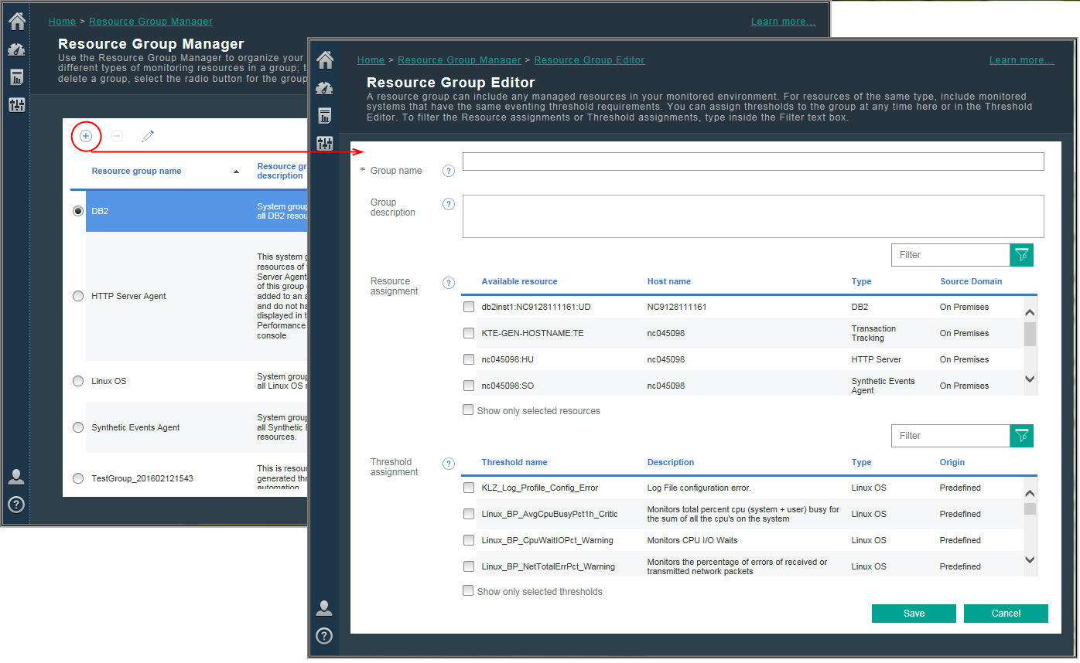This screenshot has width=1080, height=663.
Task: Sort by Resource group name column arrow
Action: click(x=236, y=172)
